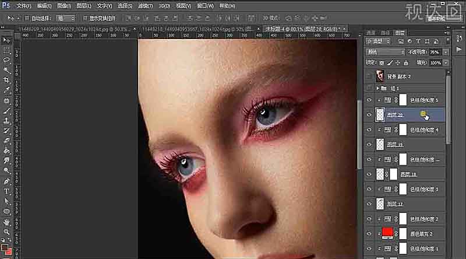Select the Hand tool

pos(6,222)
